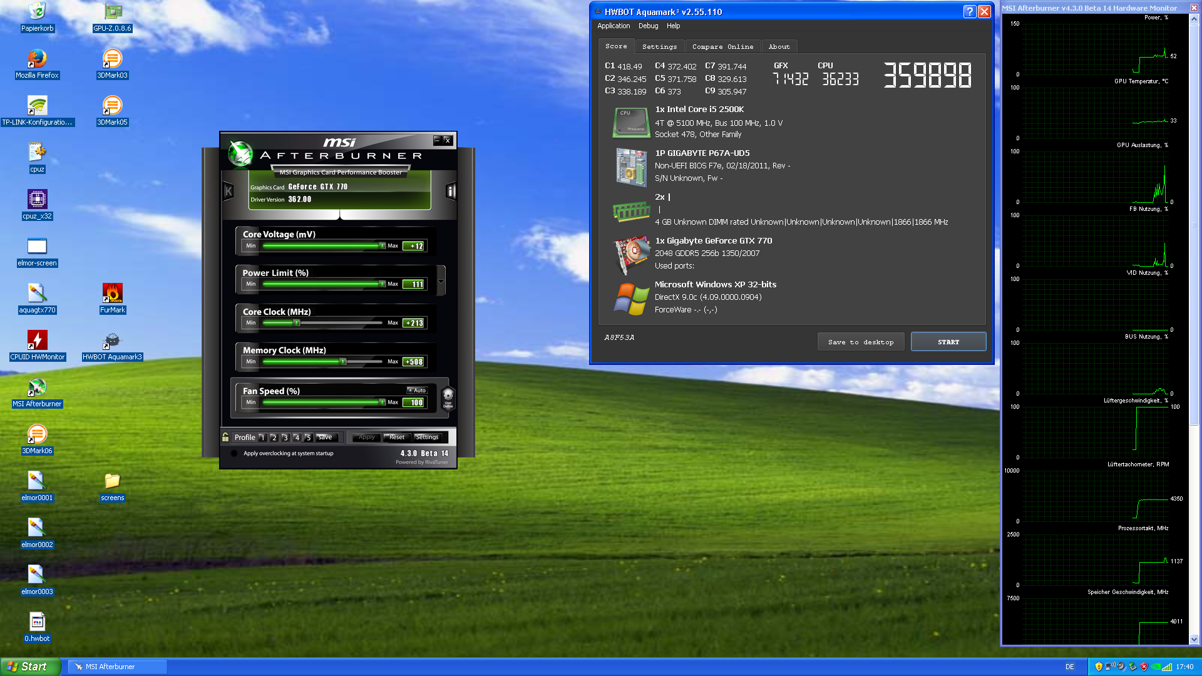Launch the 3DMark03 desktop shortcut
The image size is (1202, 676).
[112, 64]
